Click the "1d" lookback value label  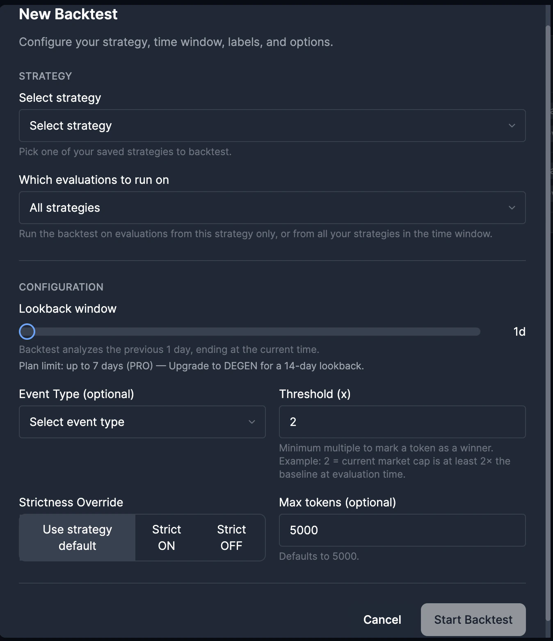519,331
